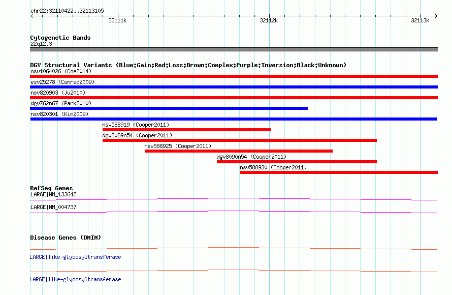Open the DGV Structural Variants track heading
The width and height of the screenshot is (452, 295).
click(188, 65)
